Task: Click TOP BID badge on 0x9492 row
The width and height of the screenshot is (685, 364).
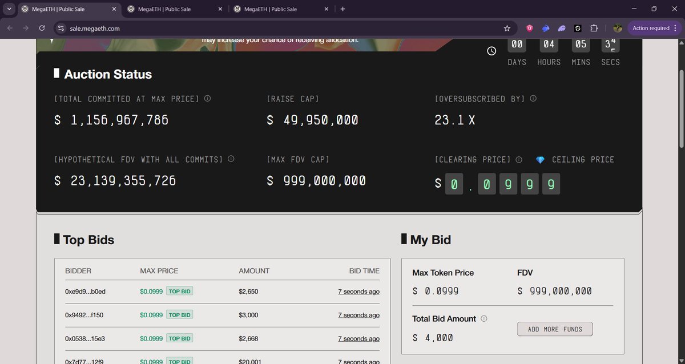Action: pyautogui.click(x=180, y=315)
